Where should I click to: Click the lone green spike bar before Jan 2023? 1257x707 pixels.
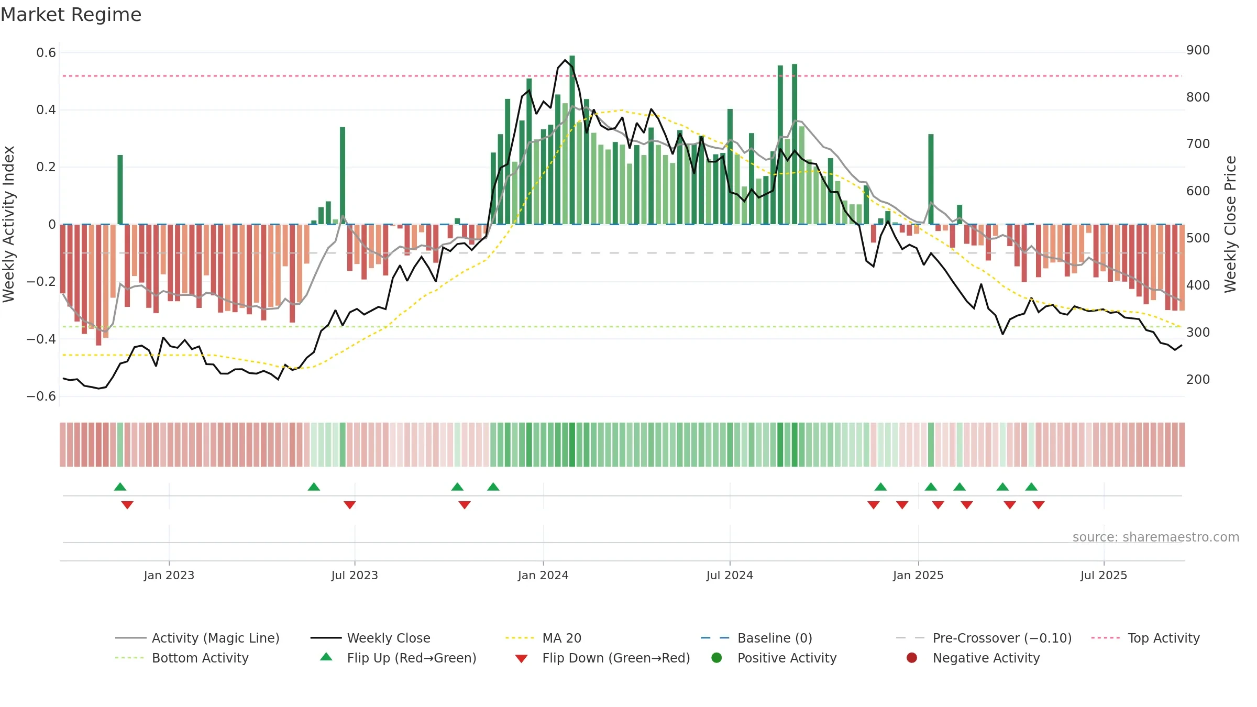[x=120, y=190]
